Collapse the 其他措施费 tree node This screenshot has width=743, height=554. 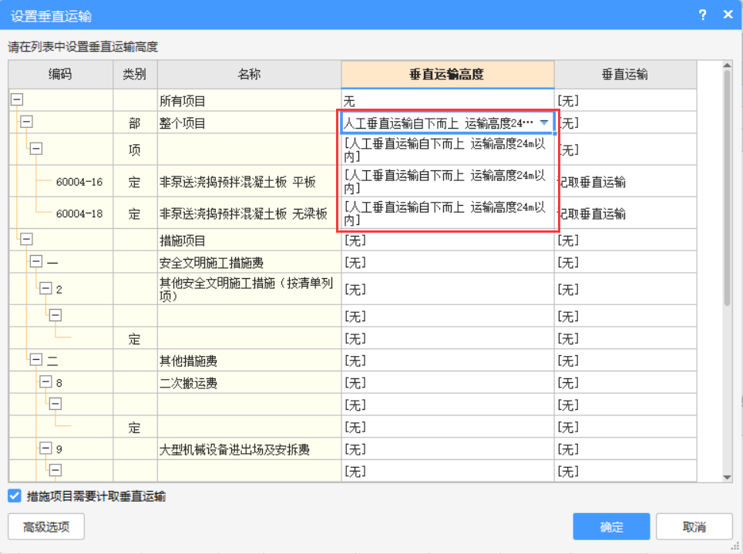(x=35, y=360)
